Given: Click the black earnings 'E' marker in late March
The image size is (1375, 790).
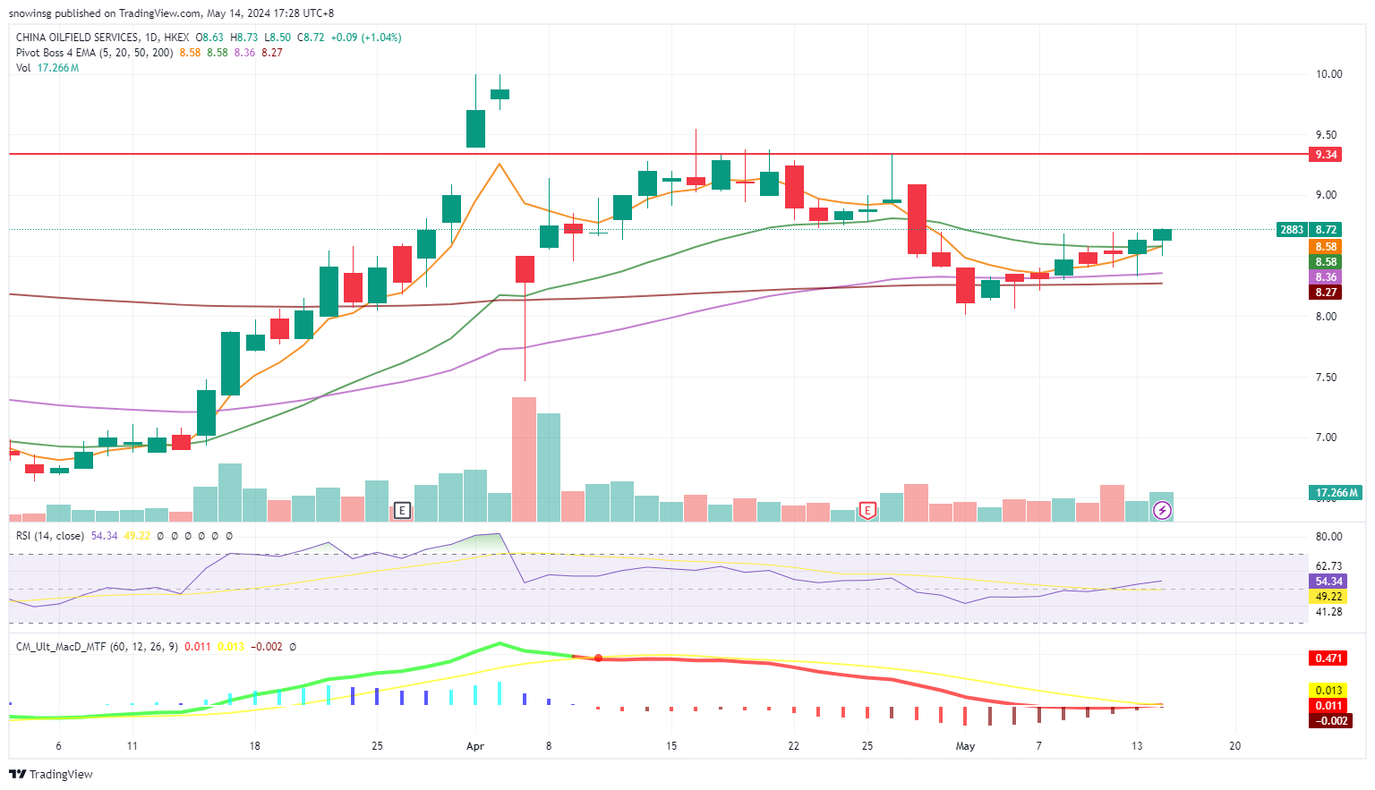Looking at the screenshot, I should click(x=402, y=511).
